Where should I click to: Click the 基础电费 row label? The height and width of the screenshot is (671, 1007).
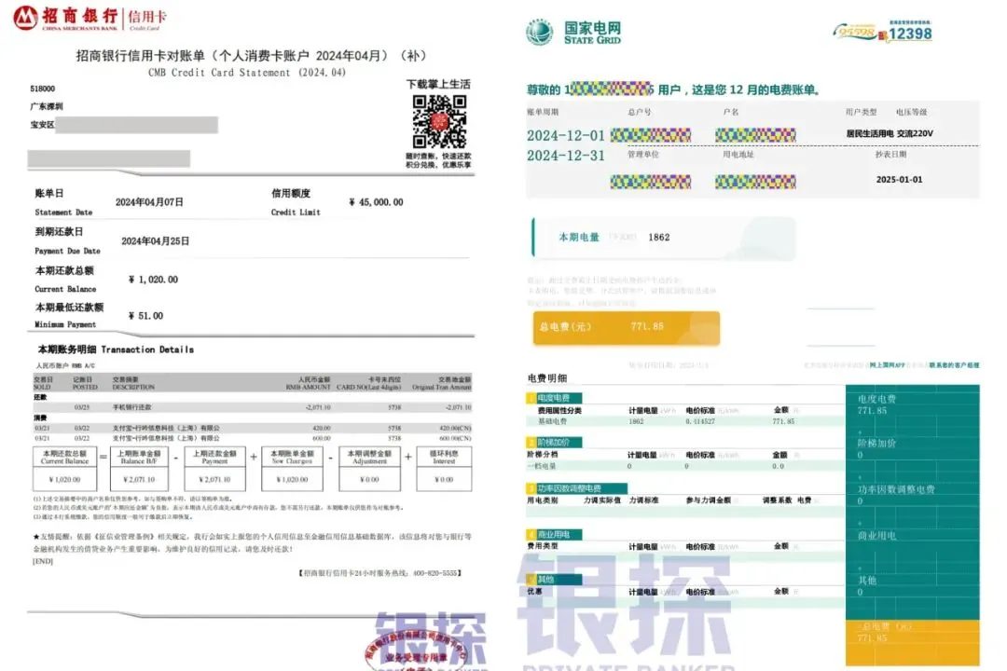(x=552, y=421)
